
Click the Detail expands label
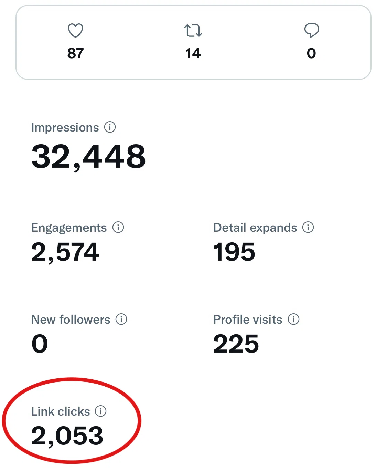pyautogui.click(x=255, y=228)
